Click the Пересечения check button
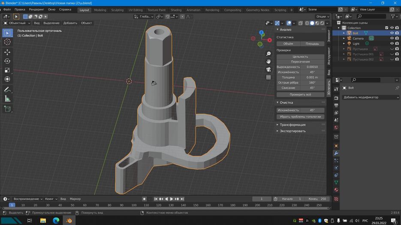 coord(300,62)
